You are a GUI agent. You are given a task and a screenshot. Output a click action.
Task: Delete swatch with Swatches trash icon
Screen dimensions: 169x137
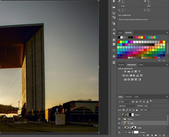(164, 60)
